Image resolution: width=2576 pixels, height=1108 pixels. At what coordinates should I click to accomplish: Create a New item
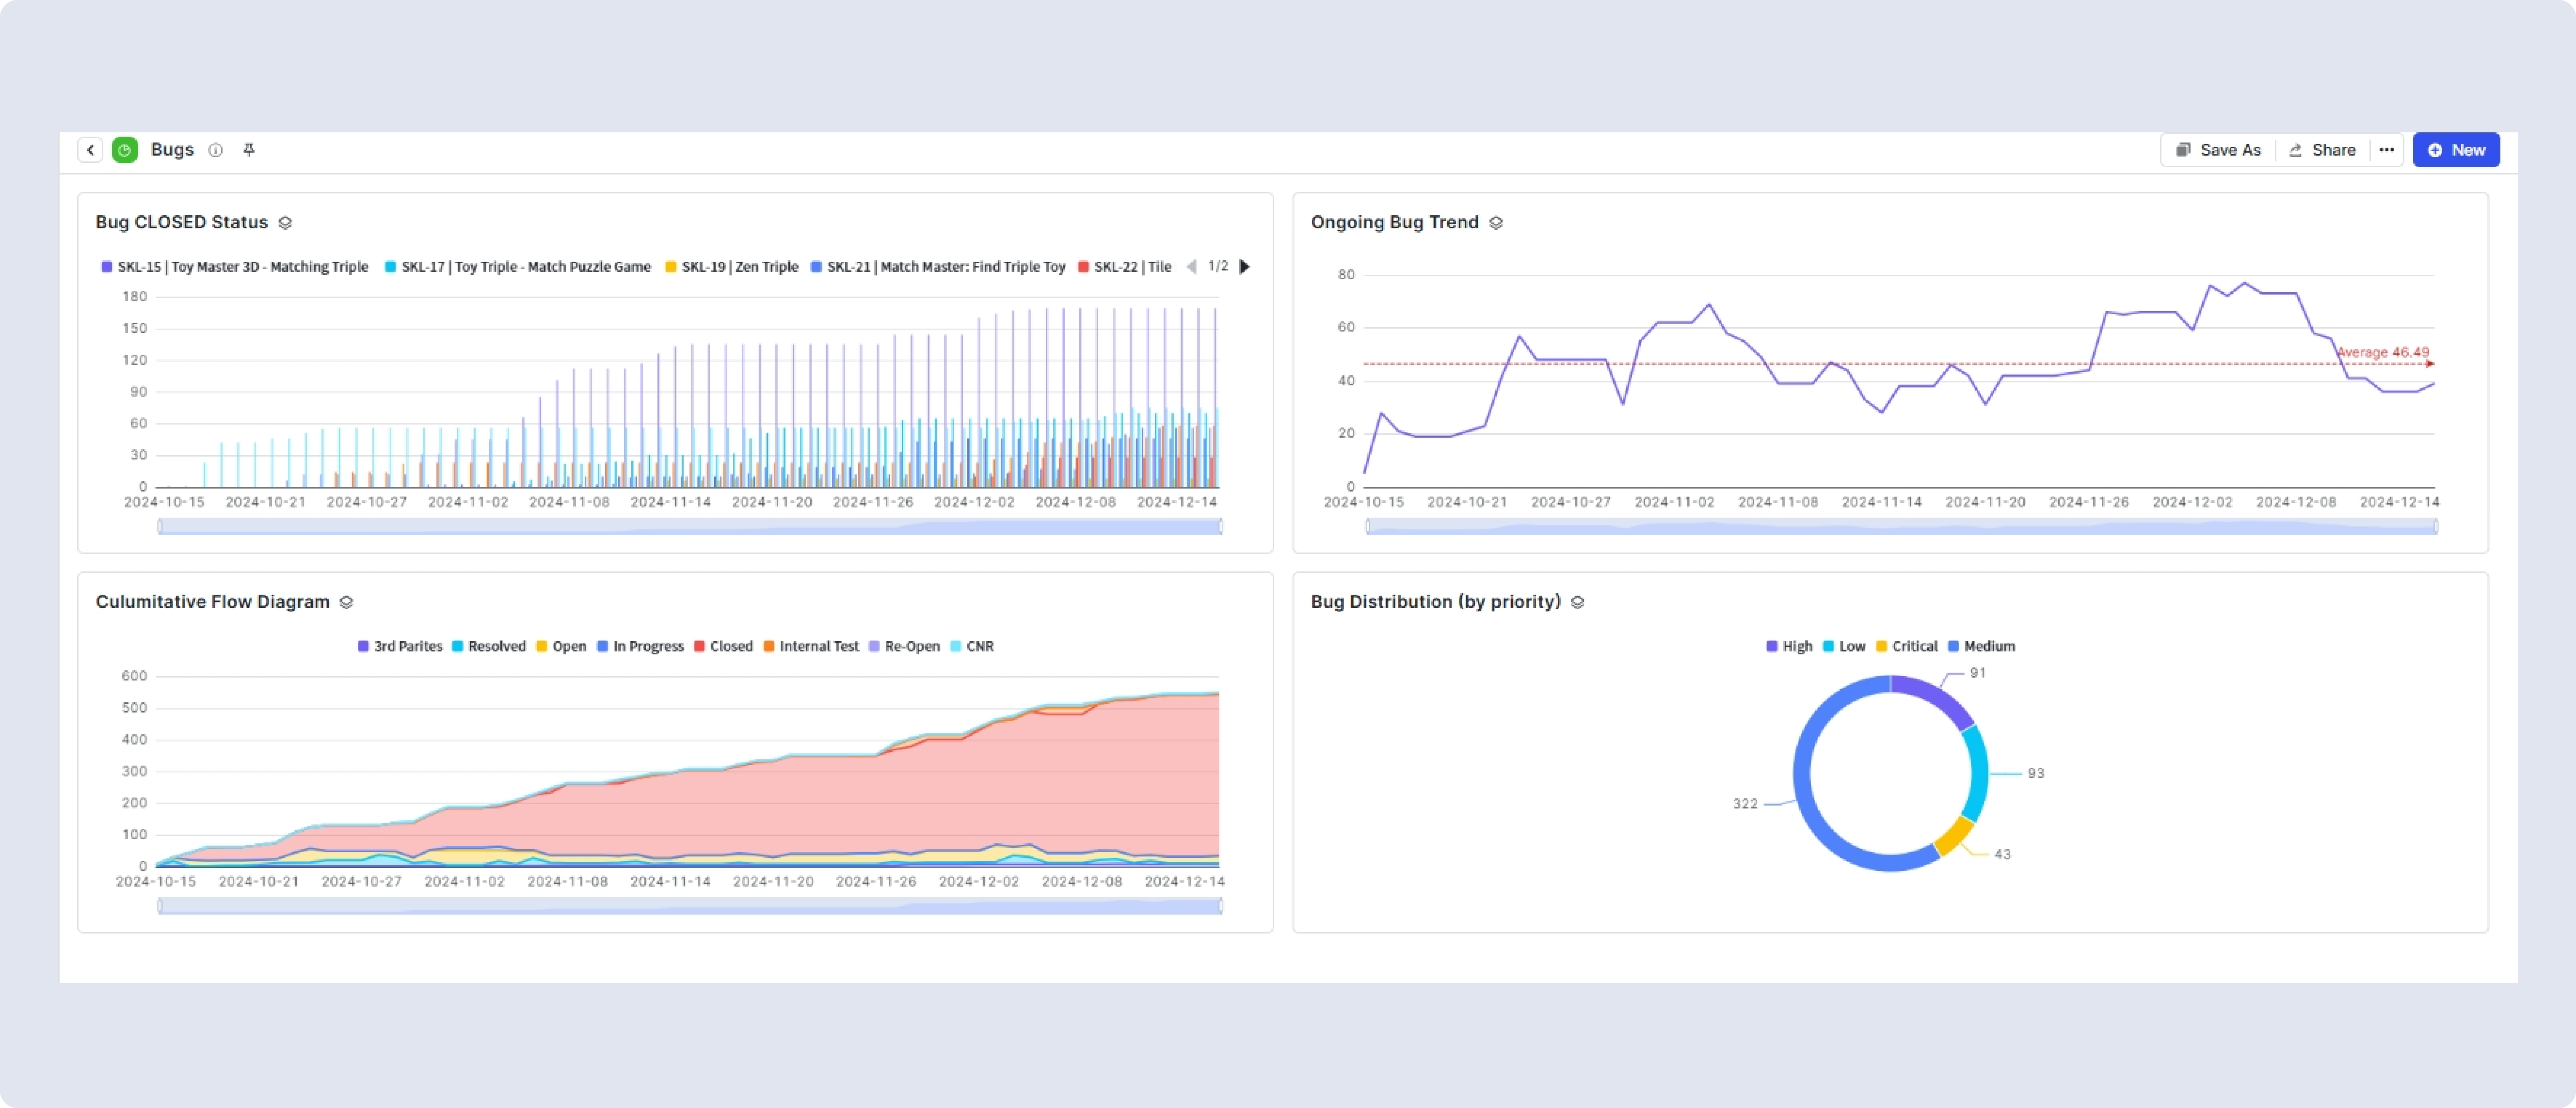pyautogui.click(x=2456, y=150)
